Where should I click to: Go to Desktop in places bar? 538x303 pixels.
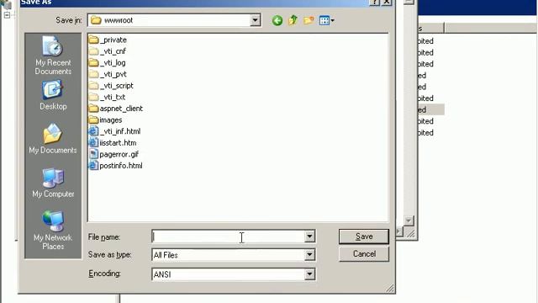click(x=53, y=95)
